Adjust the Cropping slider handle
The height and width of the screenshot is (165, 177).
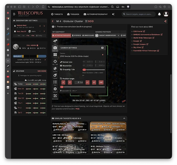(x=84, y=70)
